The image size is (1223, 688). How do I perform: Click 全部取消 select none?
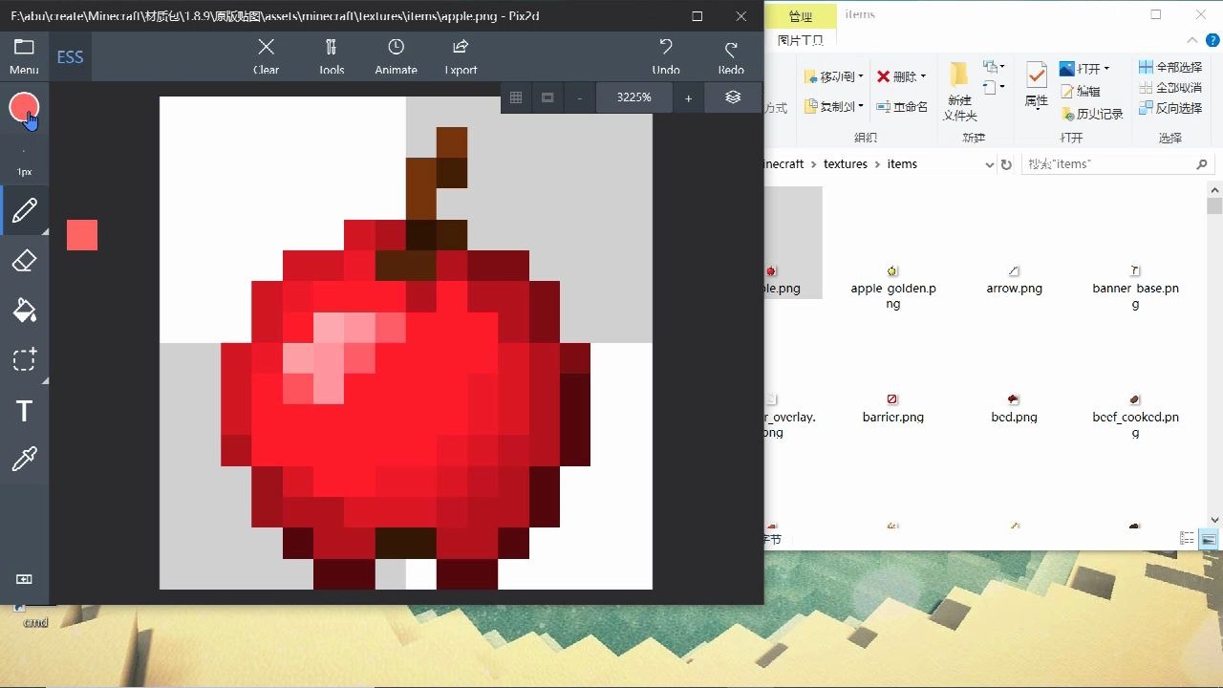click(x=1170, y=88)
